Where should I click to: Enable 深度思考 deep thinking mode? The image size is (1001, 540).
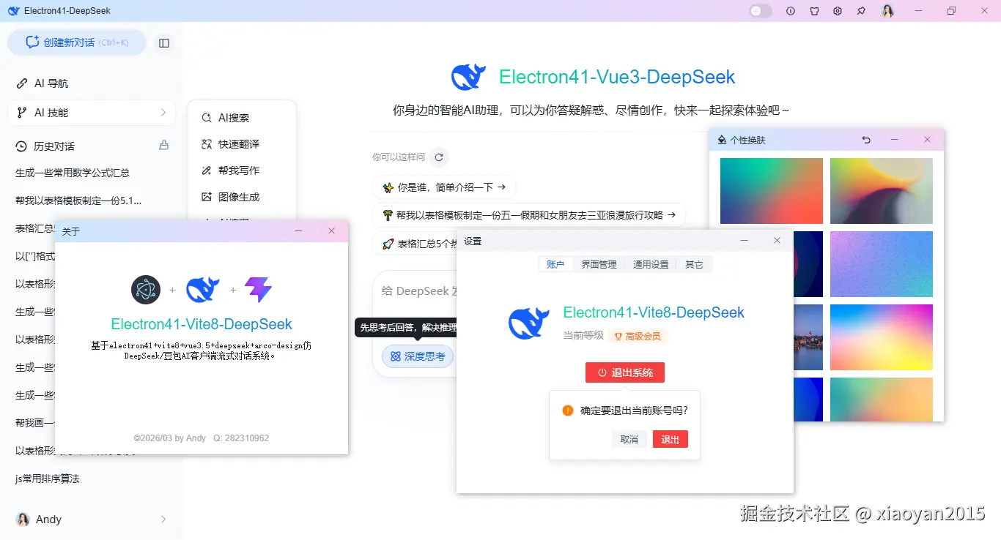(x=418, y=356)
